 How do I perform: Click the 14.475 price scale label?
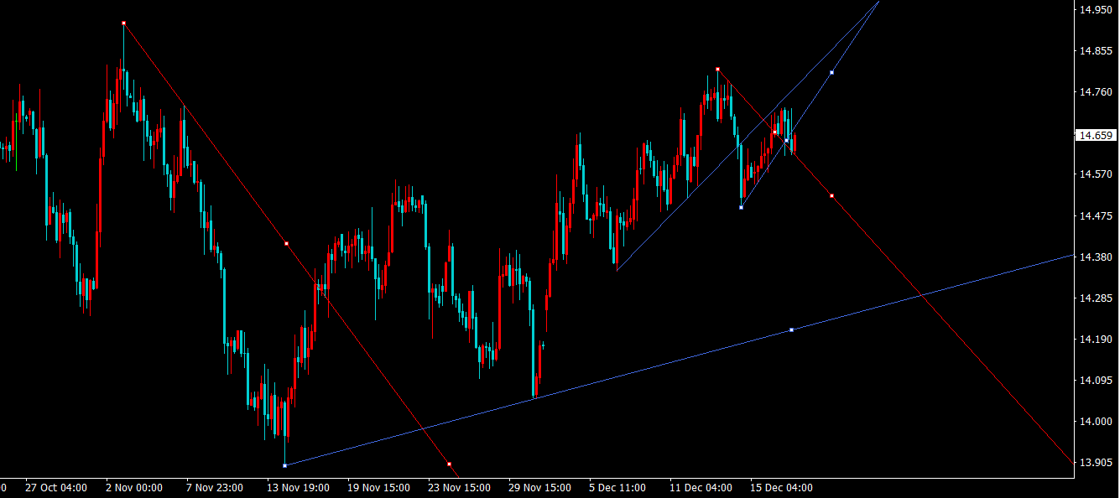tap(1096, 216)
